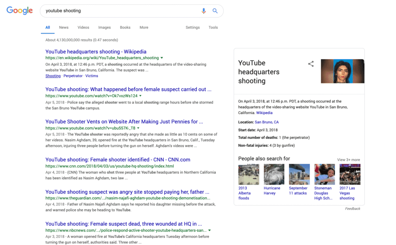Switch to the Images tab
Viewport: 396px width, 245px height.
click(x=104, y=27)
